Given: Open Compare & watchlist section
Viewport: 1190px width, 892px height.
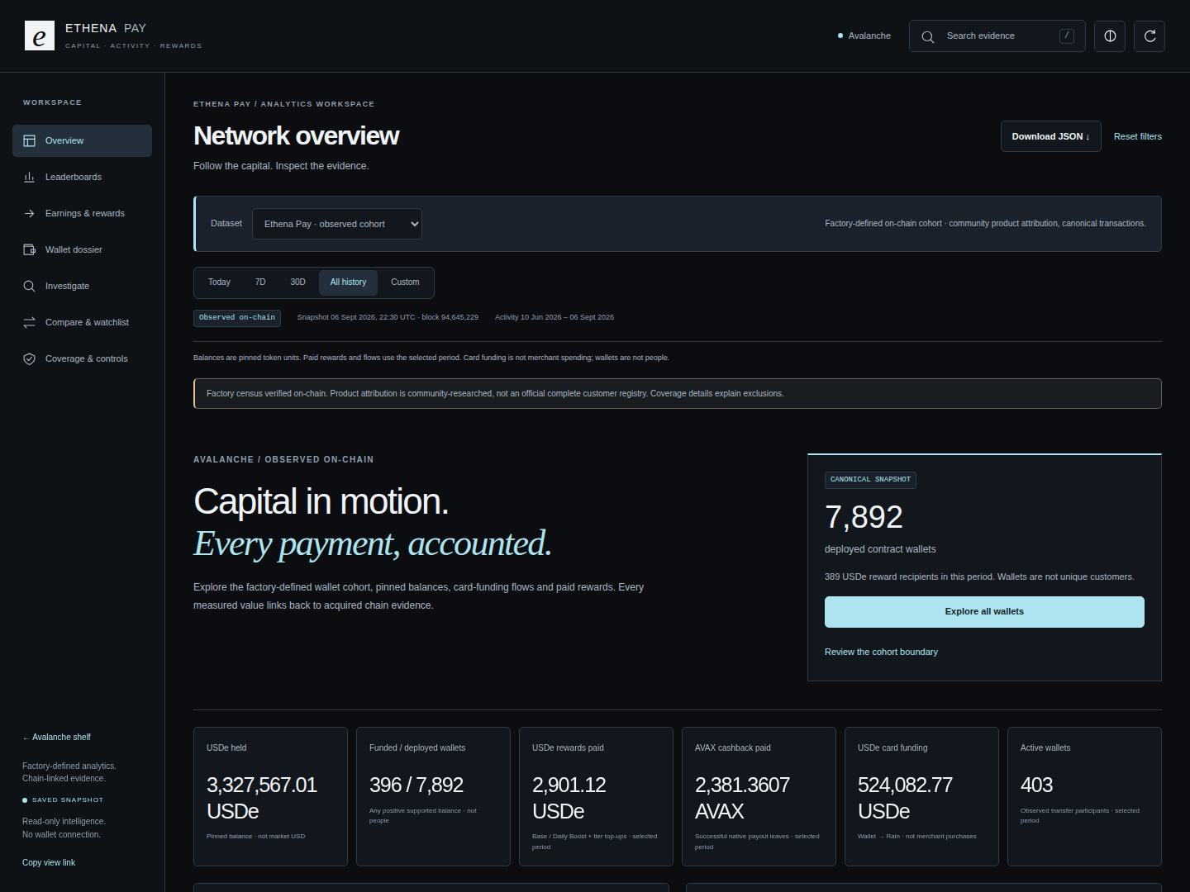Looking at the screenshot, I should [x=82, y=322].
